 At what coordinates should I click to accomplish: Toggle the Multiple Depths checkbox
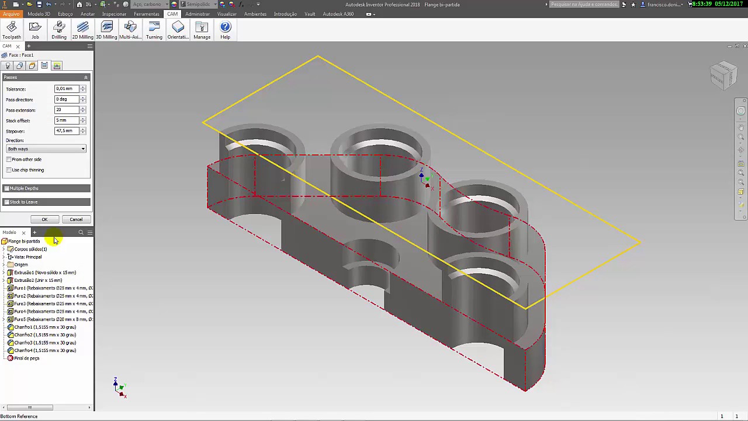pyautogui.click(x=6, y=188)
